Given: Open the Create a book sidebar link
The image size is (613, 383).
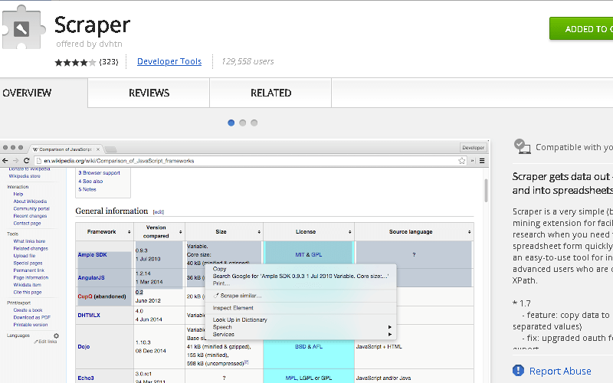Looking at the screenshot, I should 28,310.
